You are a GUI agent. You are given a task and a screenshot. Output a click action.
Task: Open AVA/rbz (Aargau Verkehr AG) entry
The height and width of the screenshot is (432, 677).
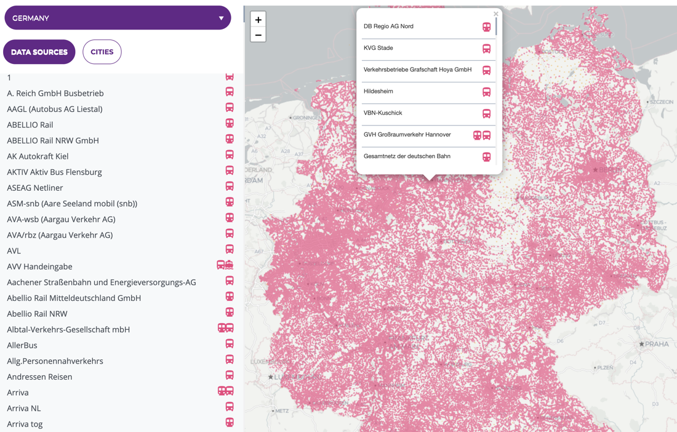point(60,235)
